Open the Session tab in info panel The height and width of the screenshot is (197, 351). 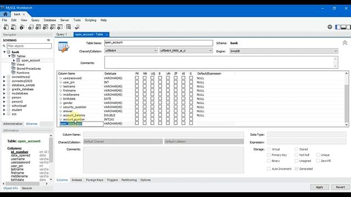[x=27, y=188]
